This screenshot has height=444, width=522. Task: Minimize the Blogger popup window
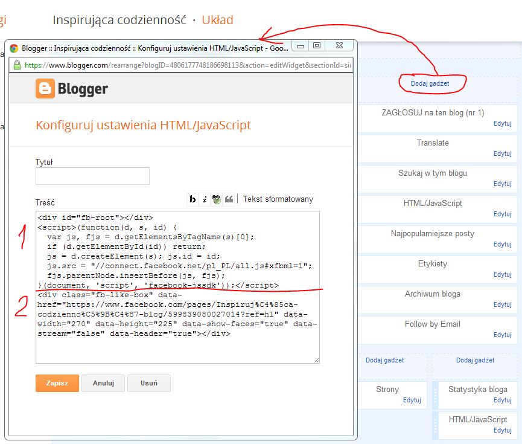301,46
